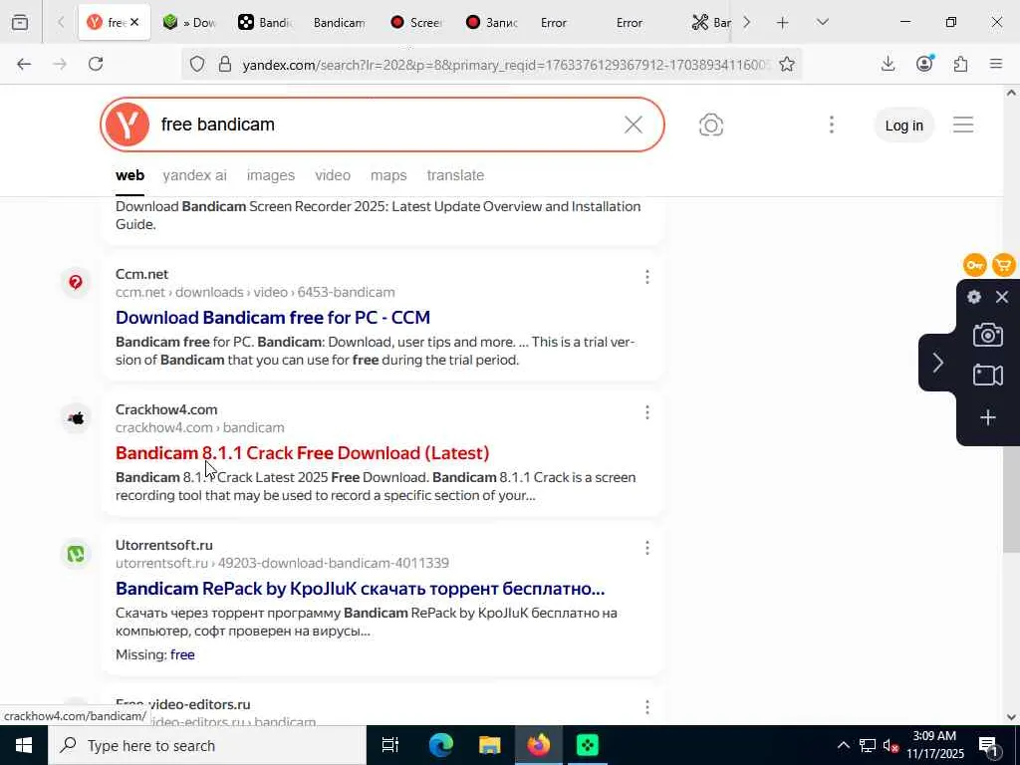Open the Windows Start menu
Screen dimensions: 1020x765
click(24, 745)
